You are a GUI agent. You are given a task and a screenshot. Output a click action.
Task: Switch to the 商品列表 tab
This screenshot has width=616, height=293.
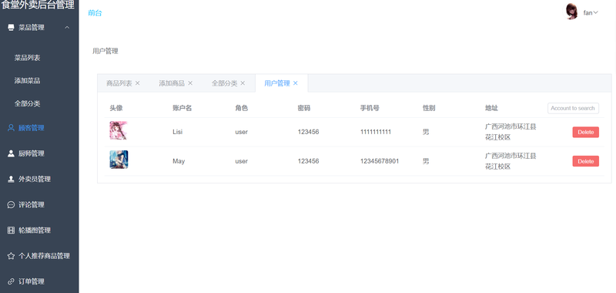tap(119, 83)
